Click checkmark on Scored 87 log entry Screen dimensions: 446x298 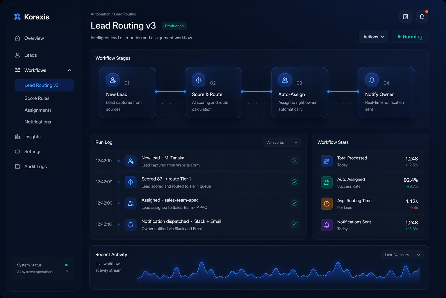[x=294, y=182]
